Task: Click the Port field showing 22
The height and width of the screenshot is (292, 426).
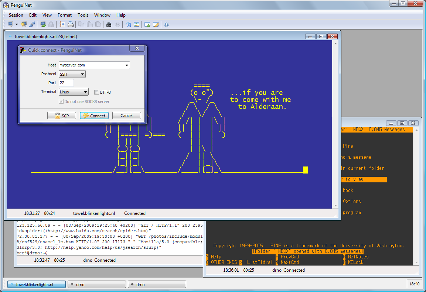Action: (x=66, y=83)
